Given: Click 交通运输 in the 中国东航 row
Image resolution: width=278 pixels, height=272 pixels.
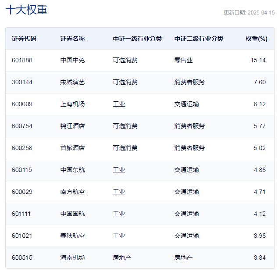Looking at the screenshot, I should coord(186,170).
